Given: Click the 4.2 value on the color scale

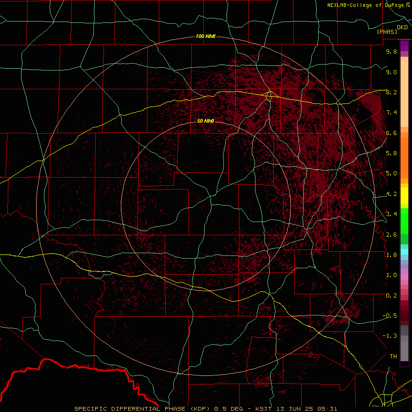Looking at the screenshot, I should (391, 194).
